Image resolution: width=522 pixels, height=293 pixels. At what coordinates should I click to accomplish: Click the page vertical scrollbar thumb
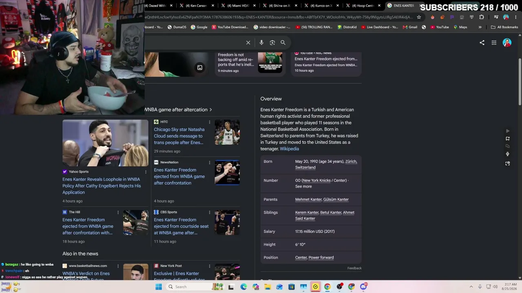[x=520, y=81]
